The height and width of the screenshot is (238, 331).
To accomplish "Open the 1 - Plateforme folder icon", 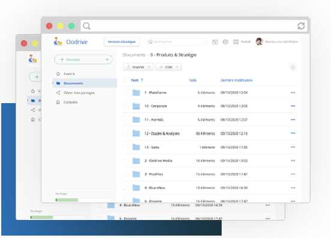I will 136,93.
